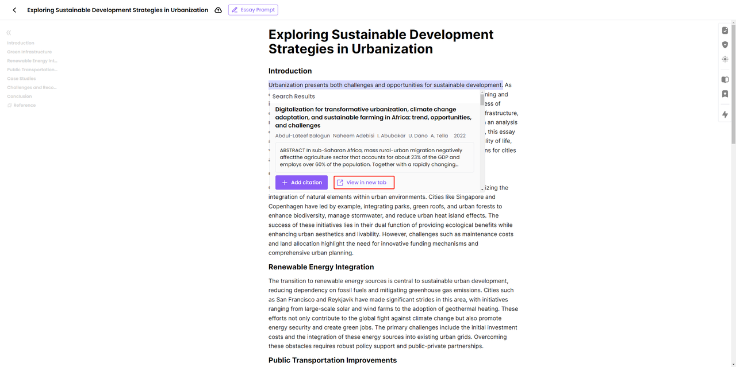Click the cloud save icon beside the title

coord(218,10)
